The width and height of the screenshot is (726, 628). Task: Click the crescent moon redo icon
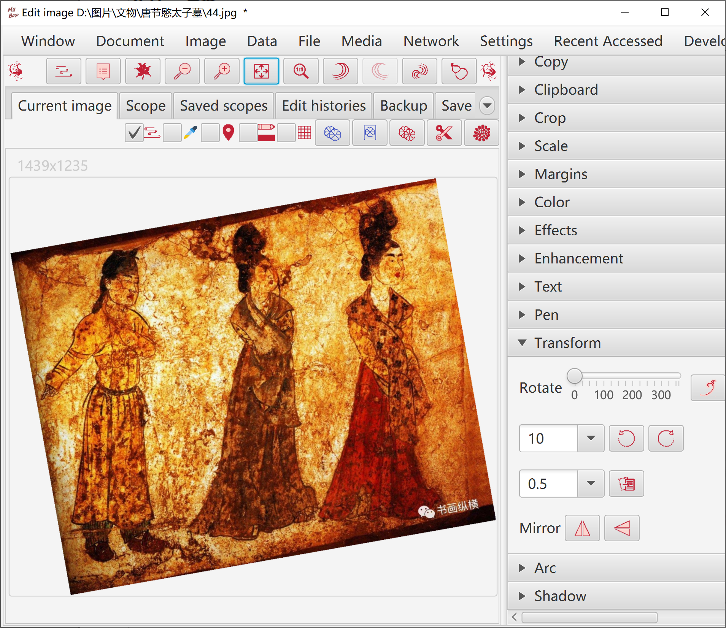(x=340, y=71)
